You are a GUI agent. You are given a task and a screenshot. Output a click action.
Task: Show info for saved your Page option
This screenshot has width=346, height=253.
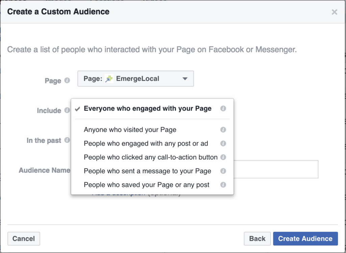click(223, 185)
